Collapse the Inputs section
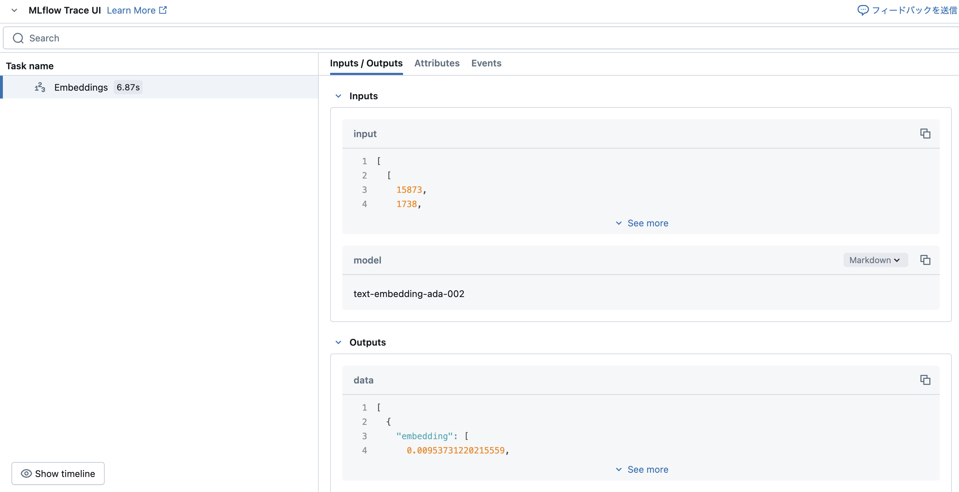The width and height of the screenshot is (959, 492). point(338,96)
